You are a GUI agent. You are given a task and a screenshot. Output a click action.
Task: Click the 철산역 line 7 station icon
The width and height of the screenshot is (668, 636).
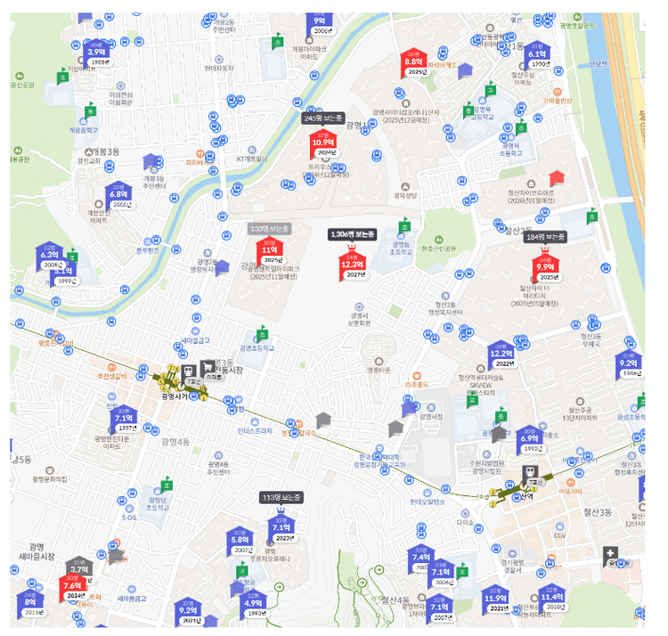pos(531,472)
